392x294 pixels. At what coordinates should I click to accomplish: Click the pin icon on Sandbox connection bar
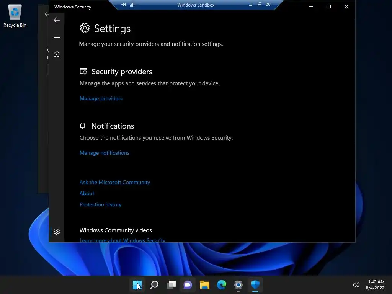(124, 5)
